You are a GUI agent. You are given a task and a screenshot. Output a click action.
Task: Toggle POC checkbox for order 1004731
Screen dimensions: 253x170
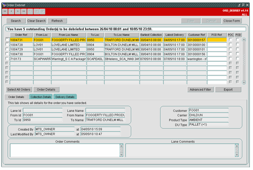click(x=231, y=40)
